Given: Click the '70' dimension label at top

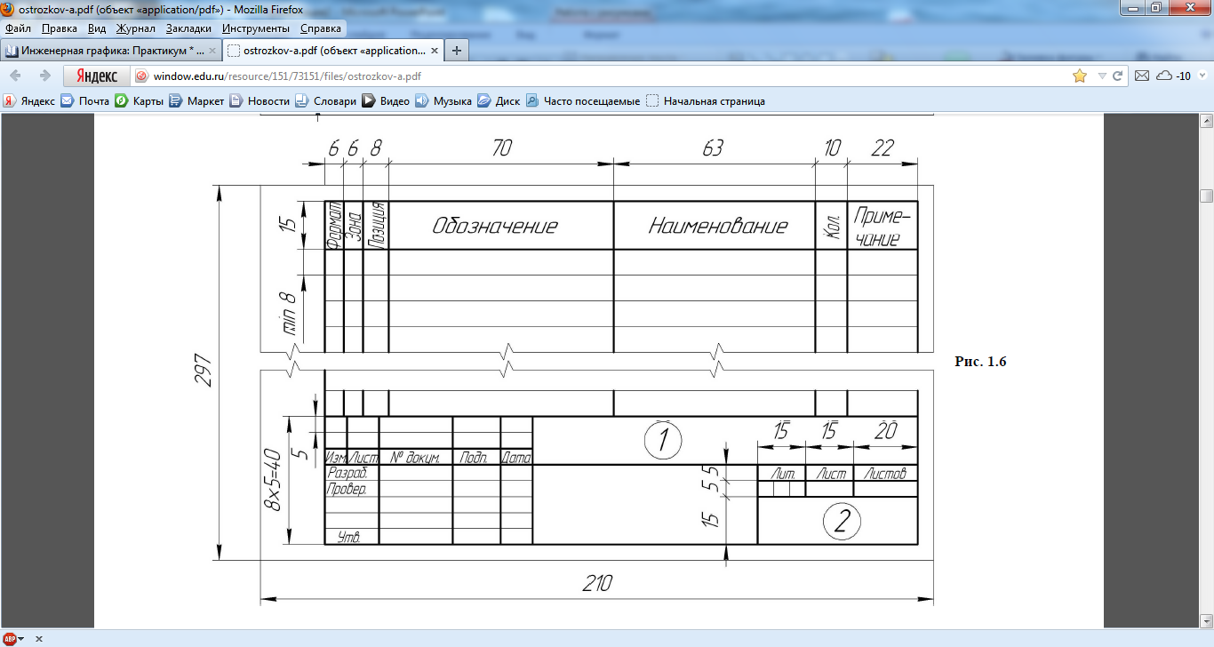Looking at the screenshot, I should pyautogui.click(x=501, y=148).
